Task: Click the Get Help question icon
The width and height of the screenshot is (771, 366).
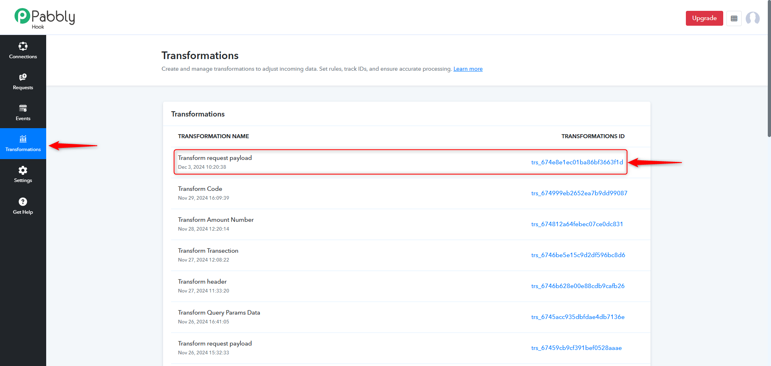Action: click(x=23, y=202)
